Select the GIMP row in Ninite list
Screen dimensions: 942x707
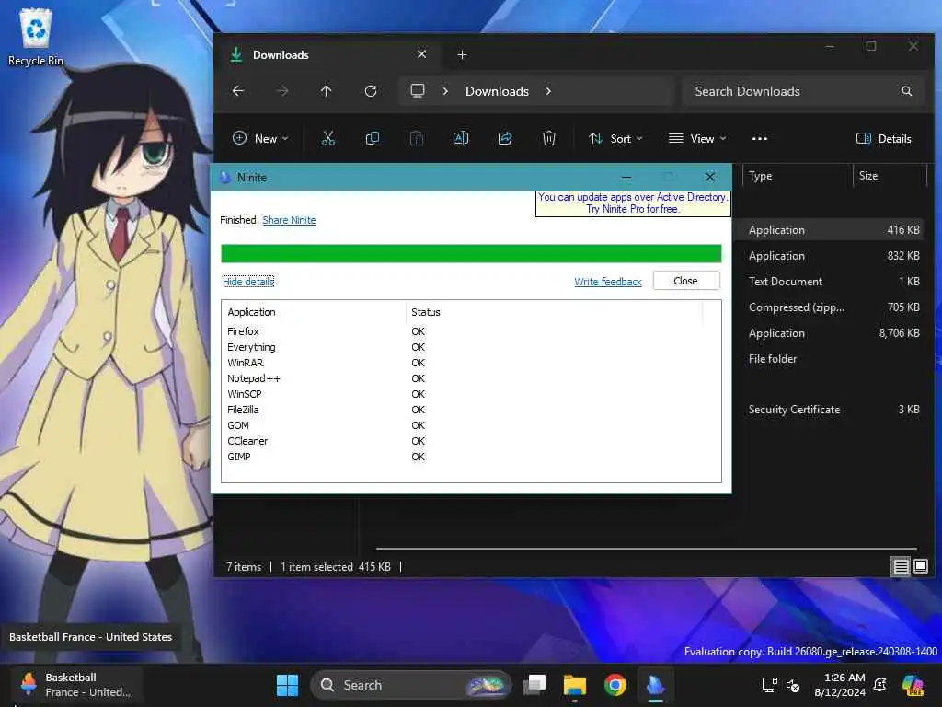(471, 457)
